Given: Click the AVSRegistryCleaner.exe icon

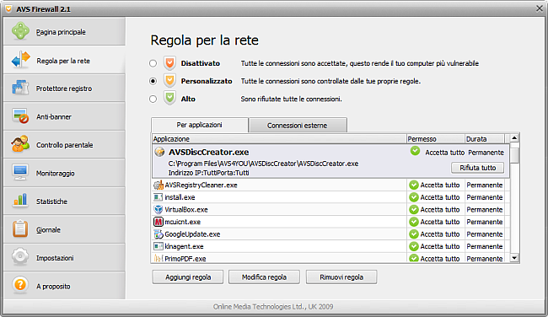Looking at the screenshot, I should click(158, 185).
